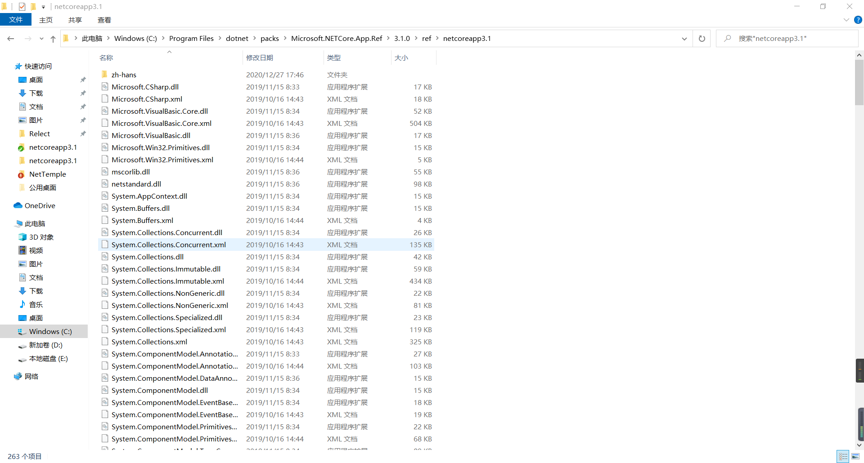Select Microsoft.CSharp.xml file icon
Screen dimensions: 864x463
105,99
